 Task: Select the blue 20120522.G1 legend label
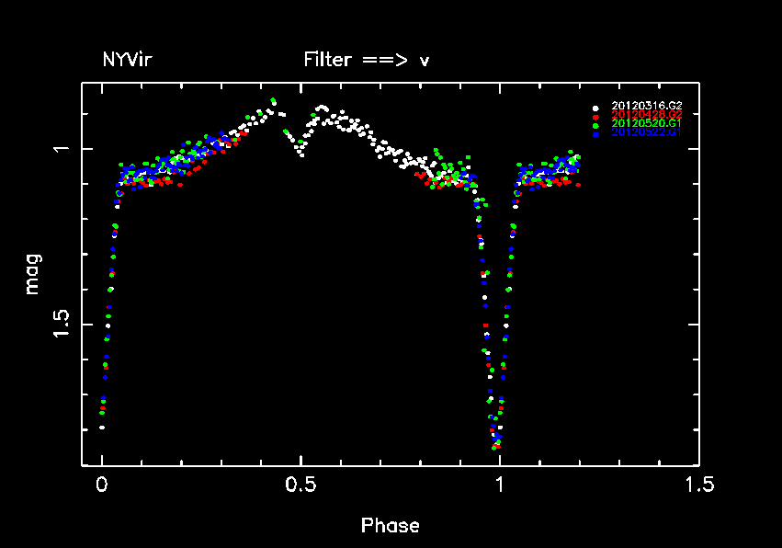[646, 132]
